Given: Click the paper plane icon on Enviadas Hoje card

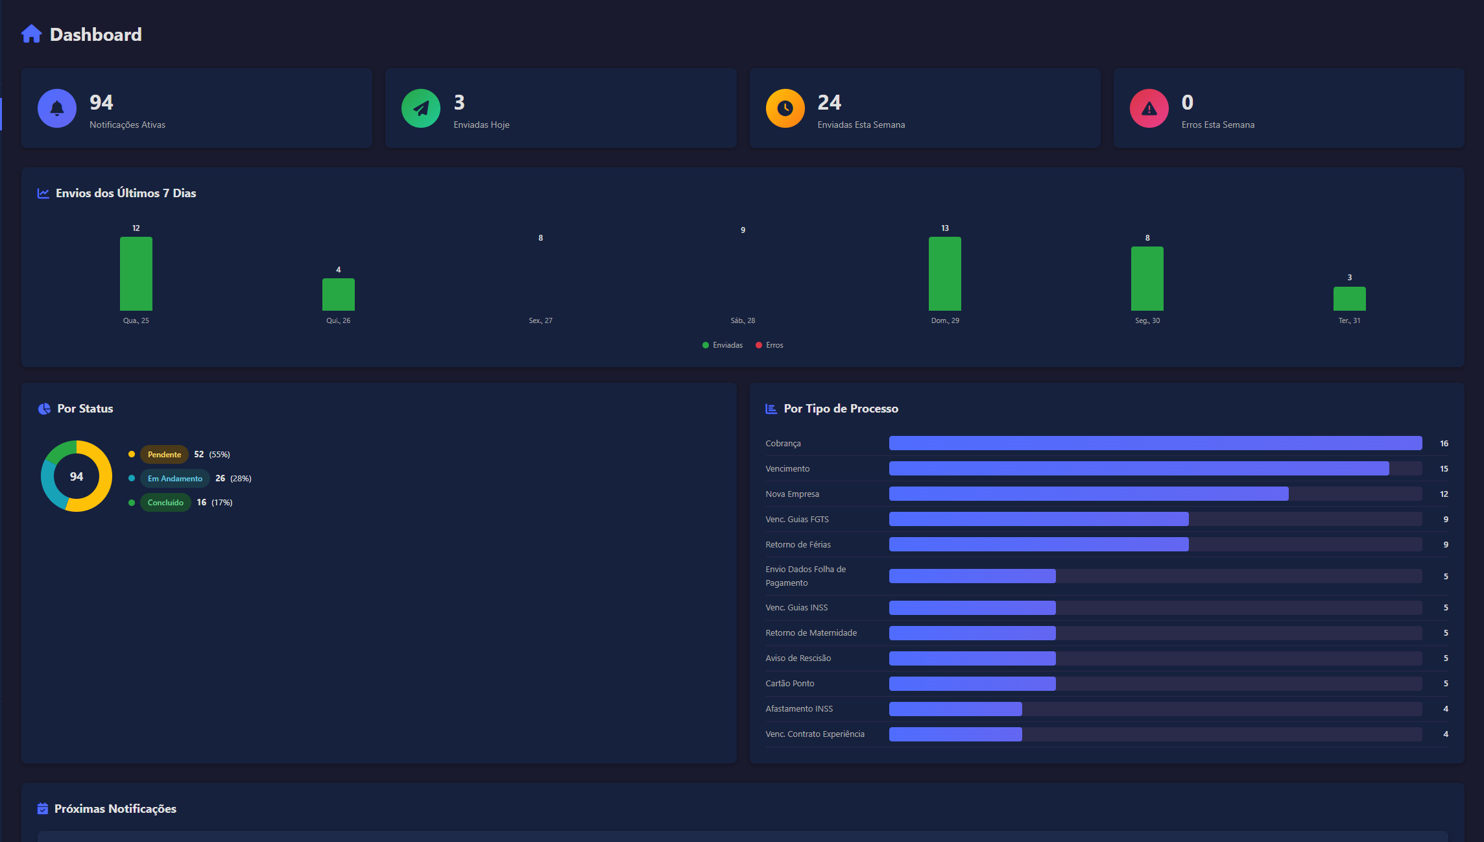Looking at the screenshot, I should (420, 108).
